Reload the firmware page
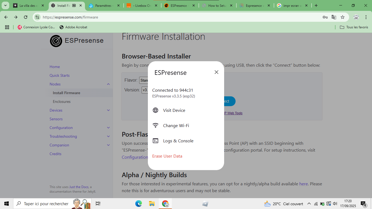Image resolution: width=372 pixels, height=209 pixels. coord(26,17)
